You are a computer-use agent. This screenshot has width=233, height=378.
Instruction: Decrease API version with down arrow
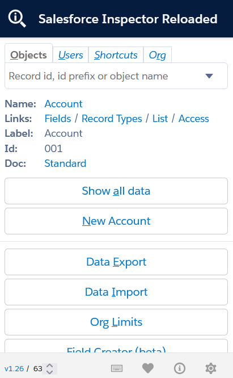[49, 372]
